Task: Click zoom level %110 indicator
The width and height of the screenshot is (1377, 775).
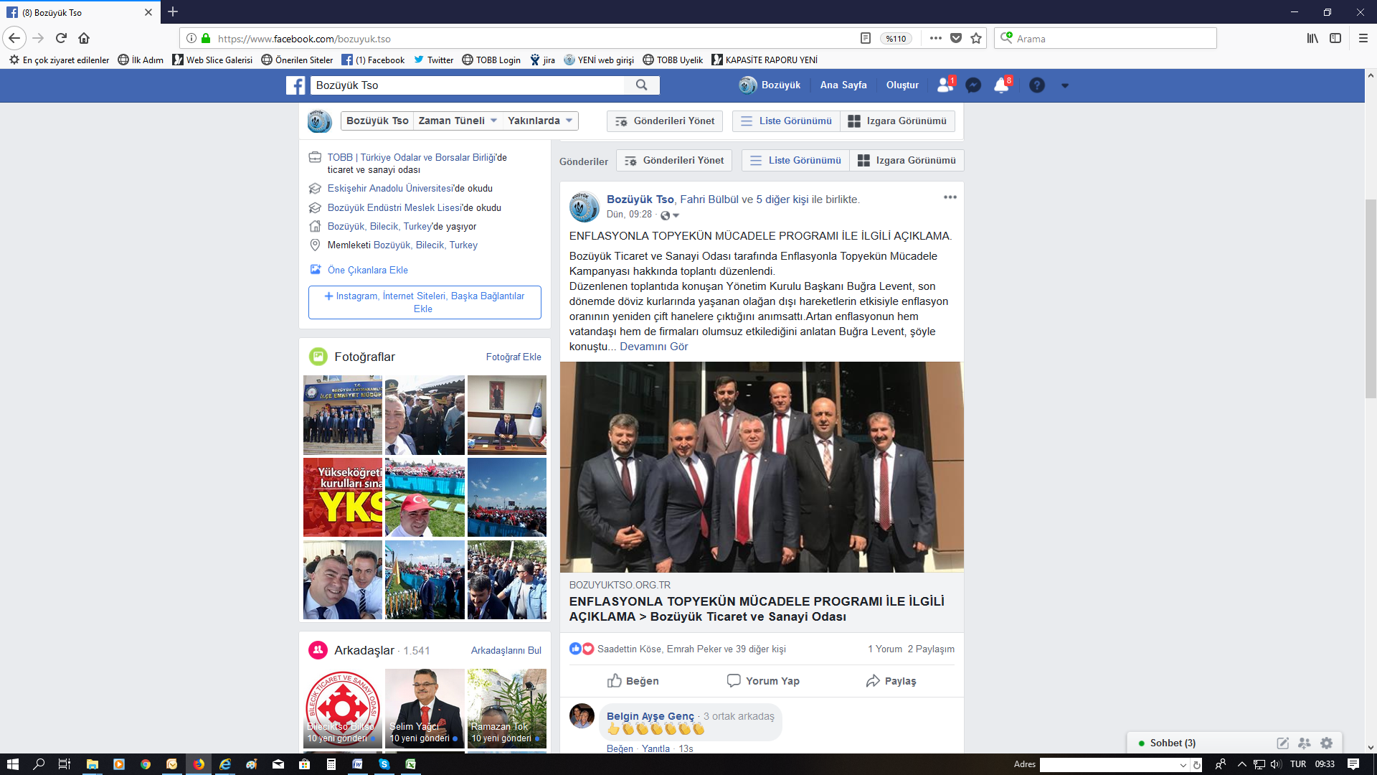Action: click(896, 39)
